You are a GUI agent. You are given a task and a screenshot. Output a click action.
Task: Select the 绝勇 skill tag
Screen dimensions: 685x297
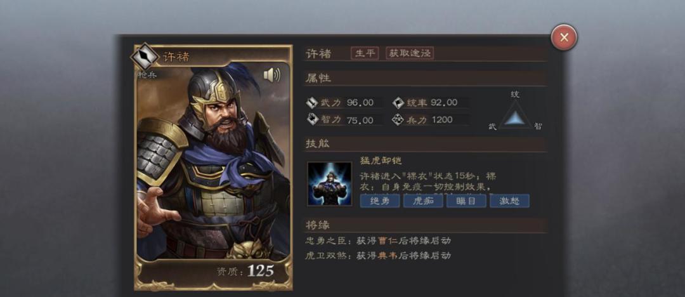380,201
